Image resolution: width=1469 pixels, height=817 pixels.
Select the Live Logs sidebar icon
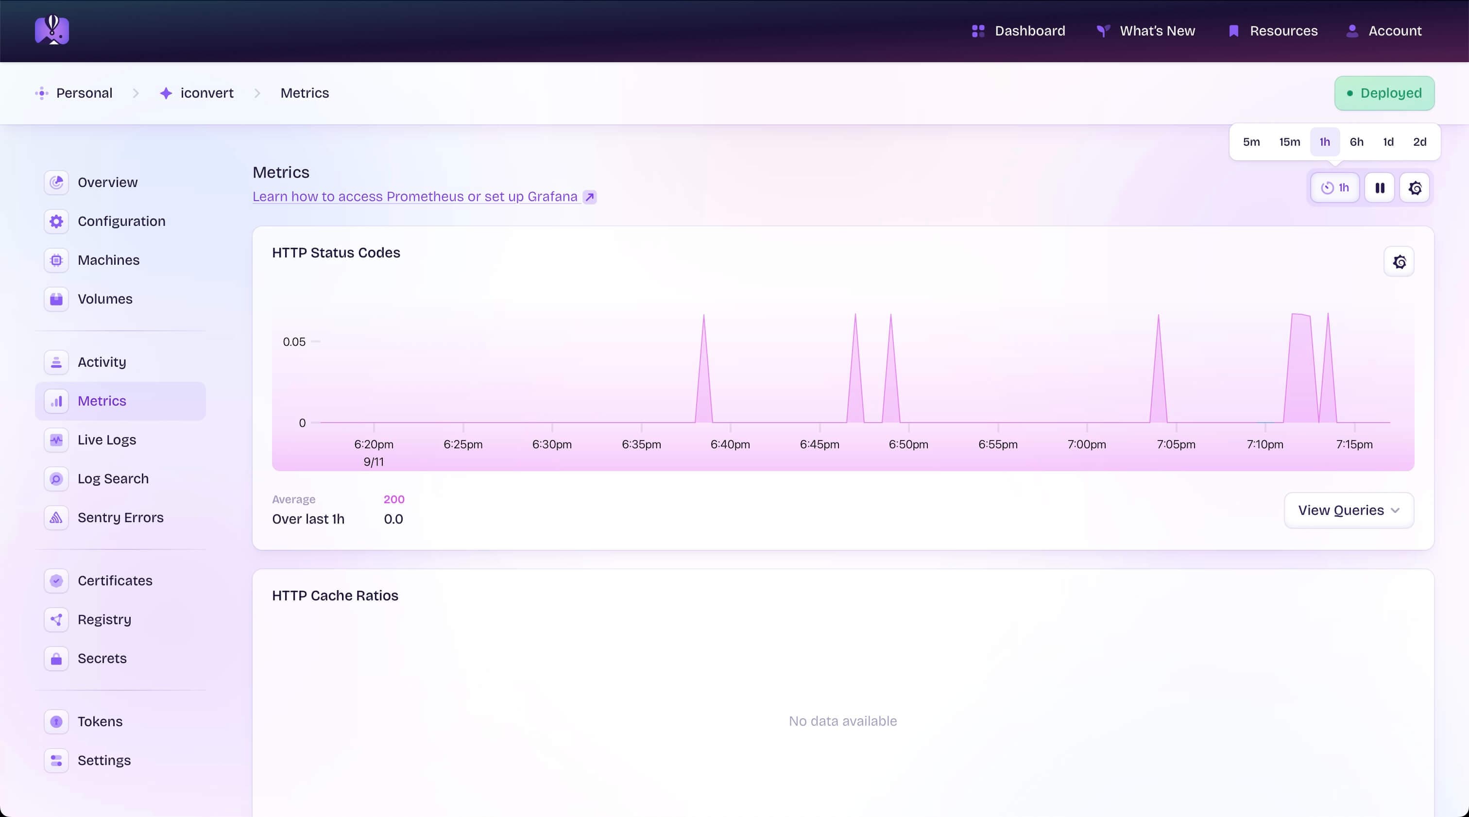pos(56,440)
